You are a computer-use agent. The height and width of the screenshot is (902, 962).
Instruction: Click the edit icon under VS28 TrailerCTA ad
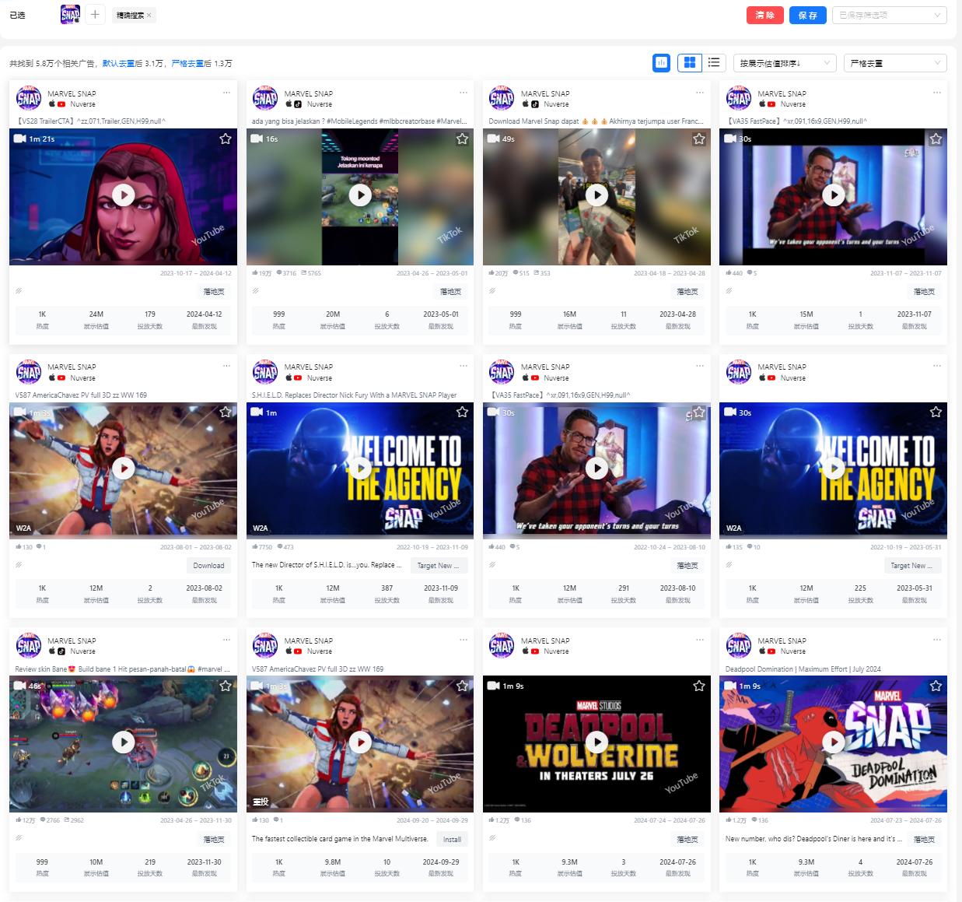click(x=19, y=291)
